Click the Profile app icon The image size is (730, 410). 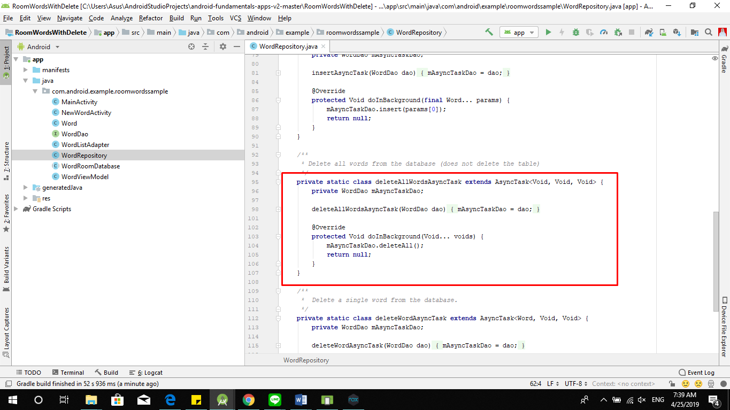603,32
